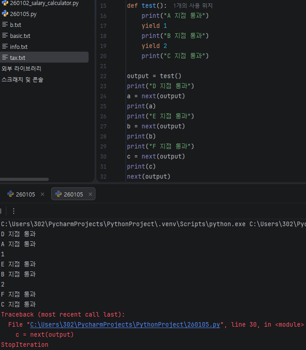Click line number 22 in the gutter
This screenshot has width=306, height=350.
(x=103, y=76)
